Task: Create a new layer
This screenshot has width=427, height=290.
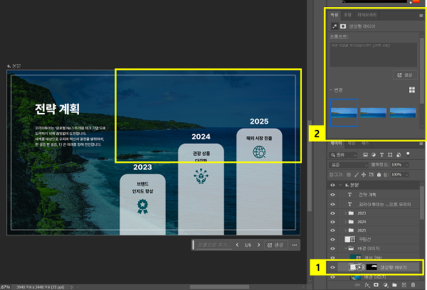Action: (404, 285)
